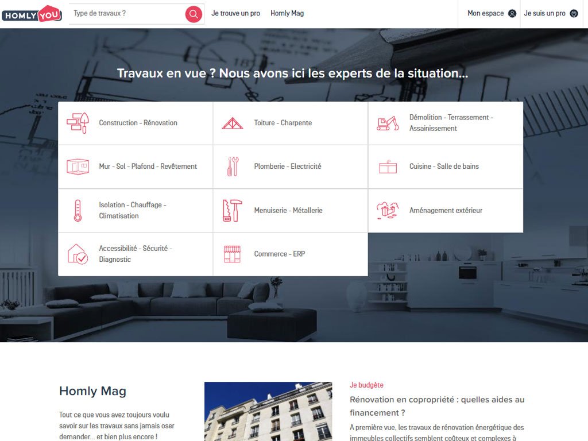
Task: Select the storefront Commerce icon
Action: click(232, 254)
